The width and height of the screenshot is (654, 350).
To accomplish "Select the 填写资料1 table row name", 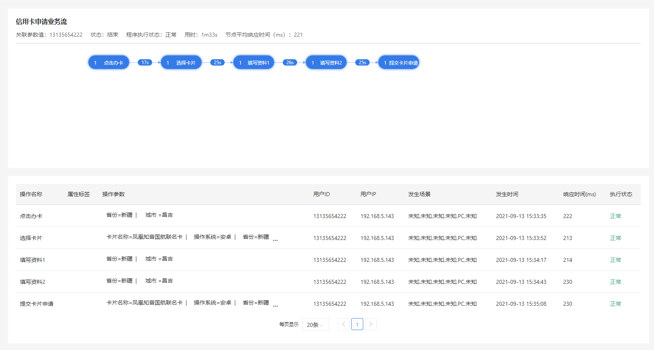I will coord(33,260).
